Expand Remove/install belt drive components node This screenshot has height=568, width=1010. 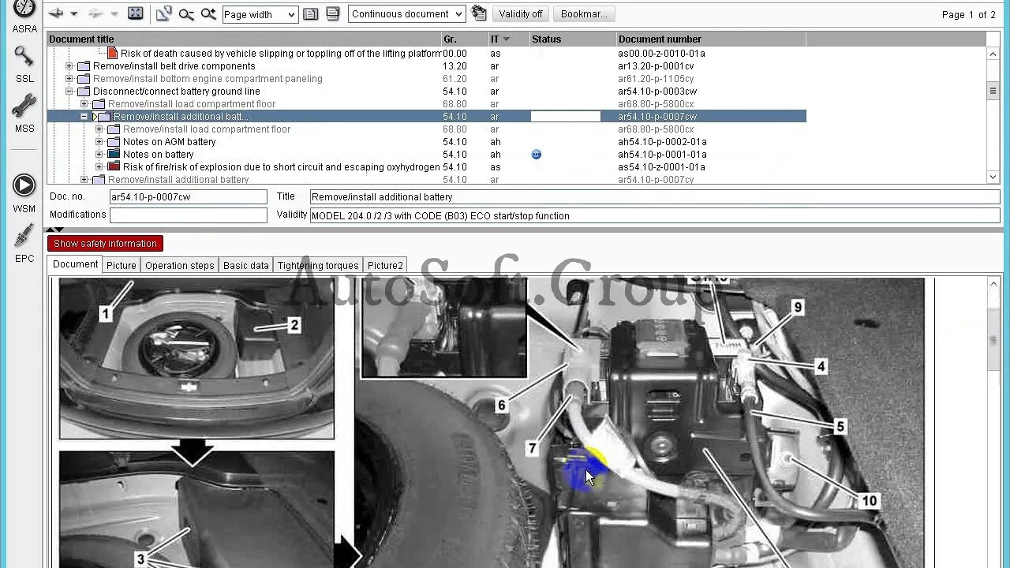point(69,66)
